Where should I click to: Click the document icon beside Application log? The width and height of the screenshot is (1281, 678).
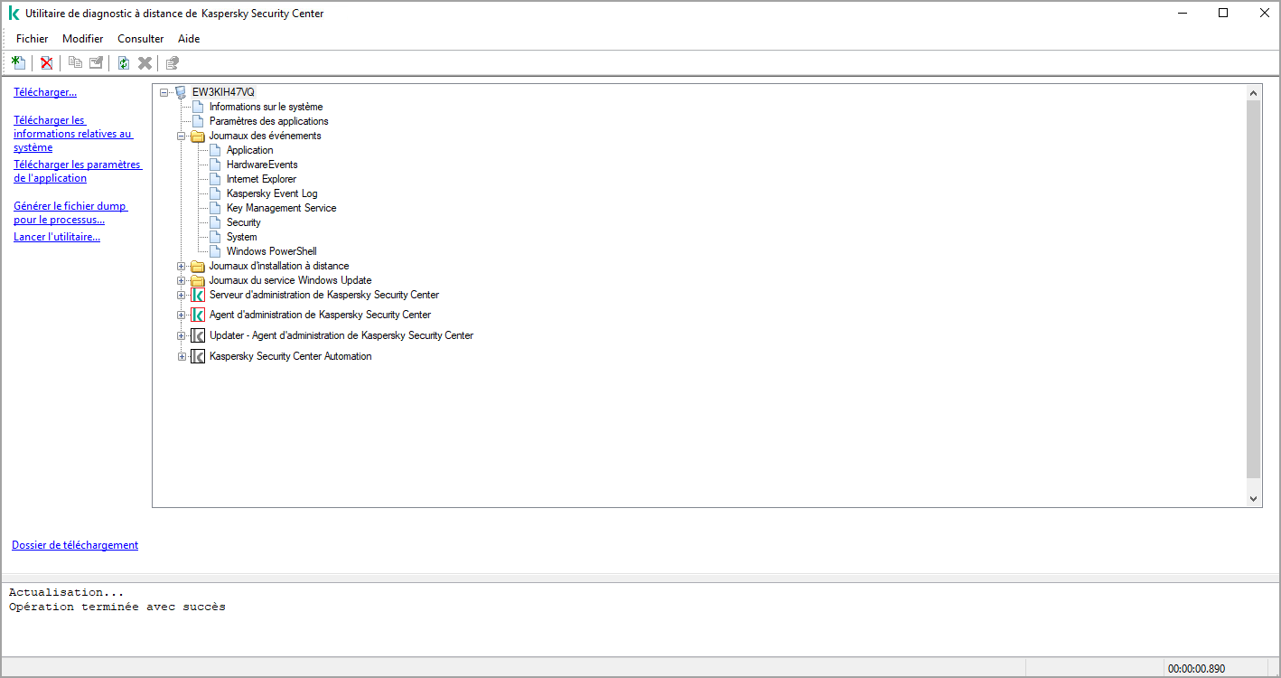coord(215,150)
